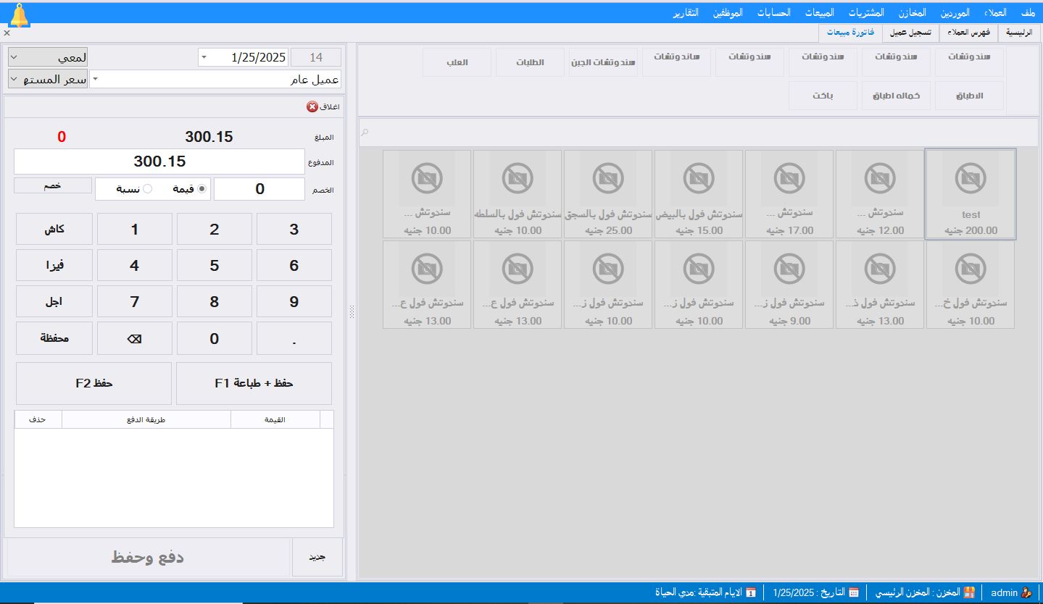Click the اجل payment button

[x=54, y=301]
